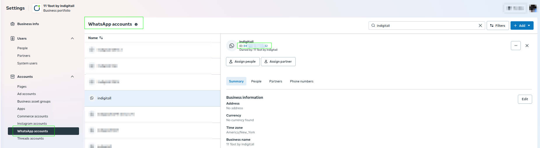Screen dimensions: 540x148
Task: Click the America/New_York time zone value
Action: click(x=241, y=132)
